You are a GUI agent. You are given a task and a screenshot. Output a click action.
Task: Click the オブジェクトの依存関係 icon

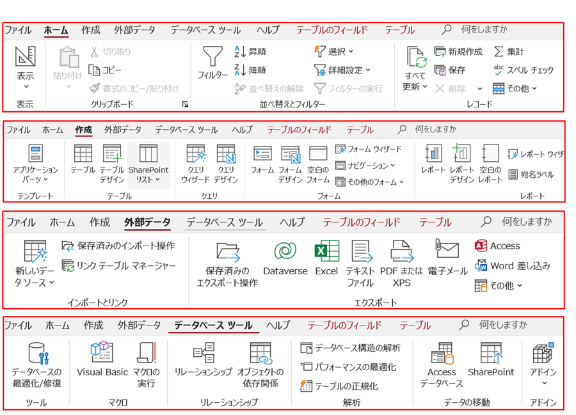pyautogui.click(x=260, y=353)
